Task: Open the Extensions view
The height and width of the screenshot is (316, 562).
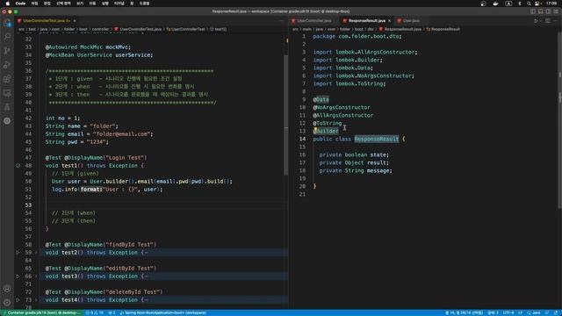Action: 7,79
